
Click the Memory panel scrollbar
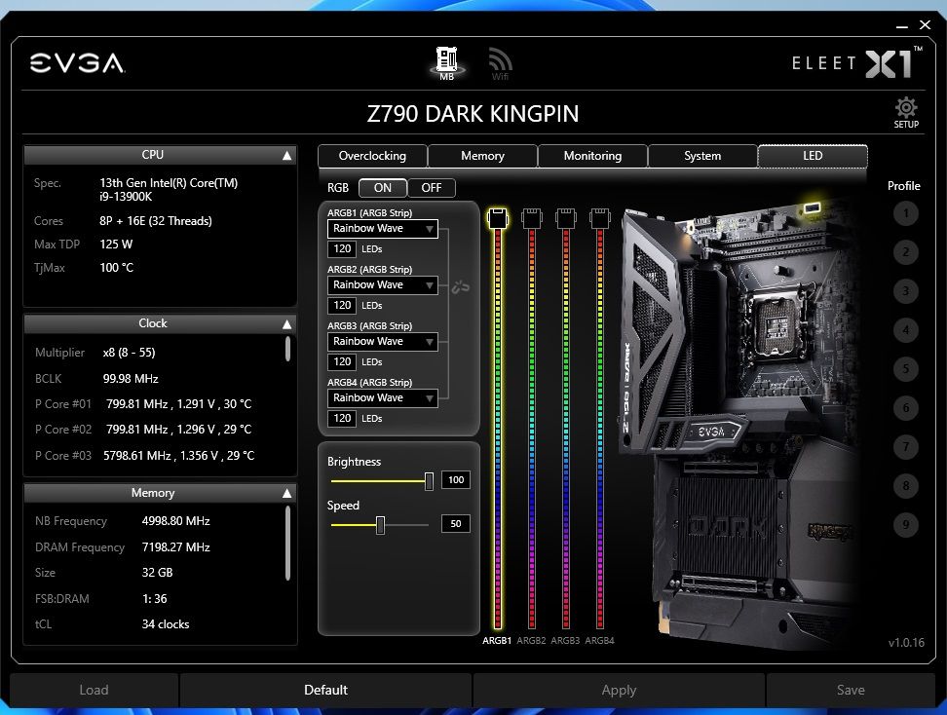point(287,543)
